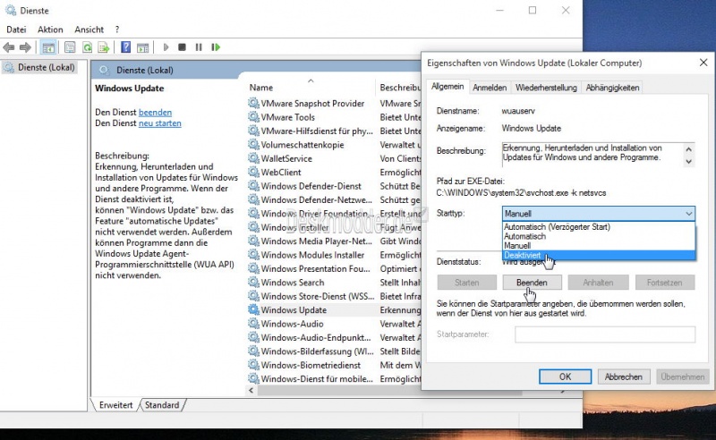Click the gear icon beside Volumeschattenkopie
Viewport: 716px width, 440px height.
point(253,145)
